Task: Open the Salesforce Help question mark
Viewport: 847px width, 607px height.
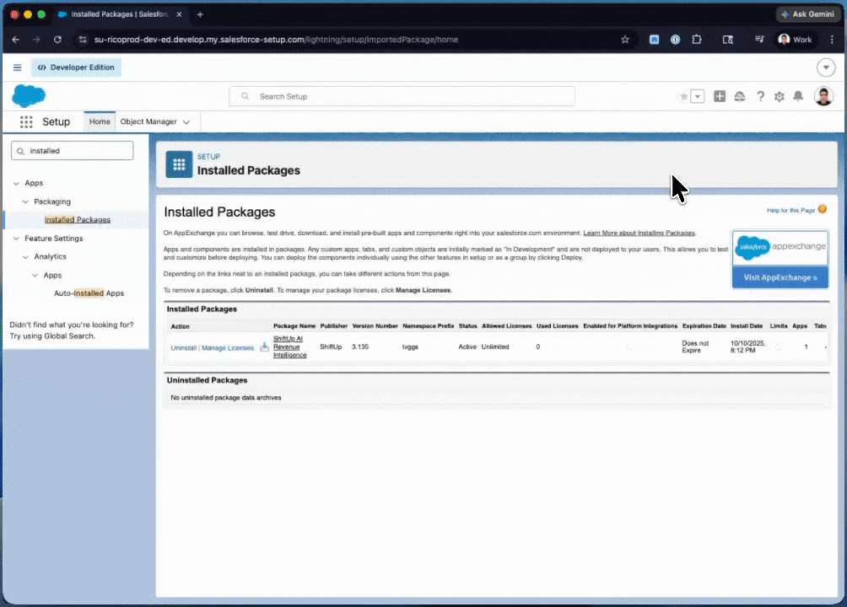Action: coord(760,96)
